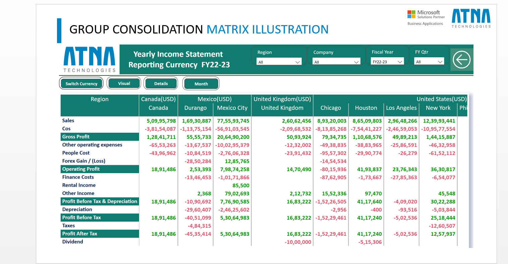Image resolution: width=508 pixels, height=264 pixels.
Task: Select Los Angeles People Cost value -26,279
Action: pos(408,153)
